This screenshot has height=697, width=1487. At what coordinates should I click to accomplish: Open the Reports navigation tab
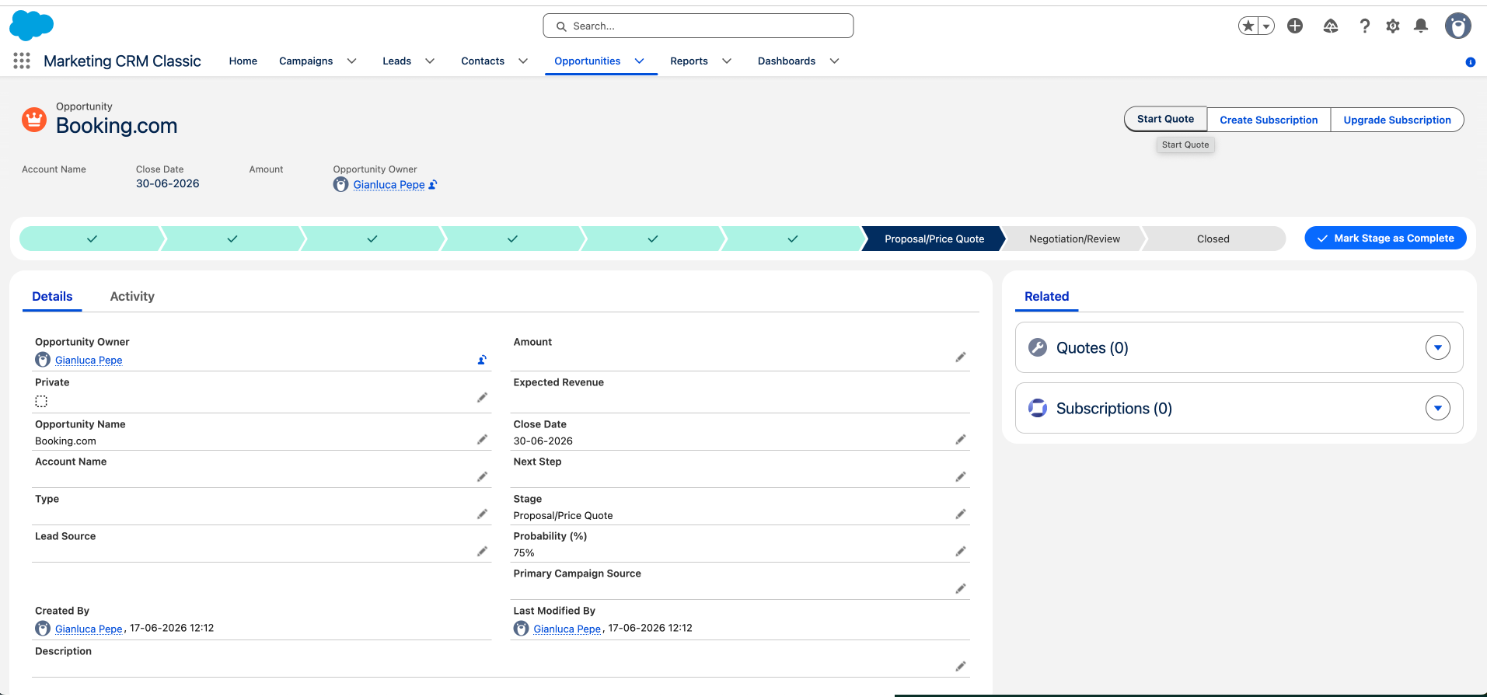pos(689,61)
